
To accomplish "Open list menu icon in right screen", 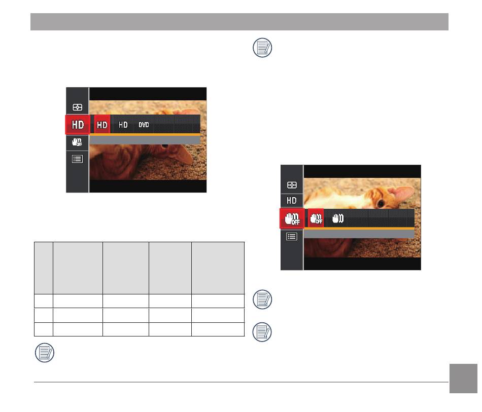I will [291, 236].
